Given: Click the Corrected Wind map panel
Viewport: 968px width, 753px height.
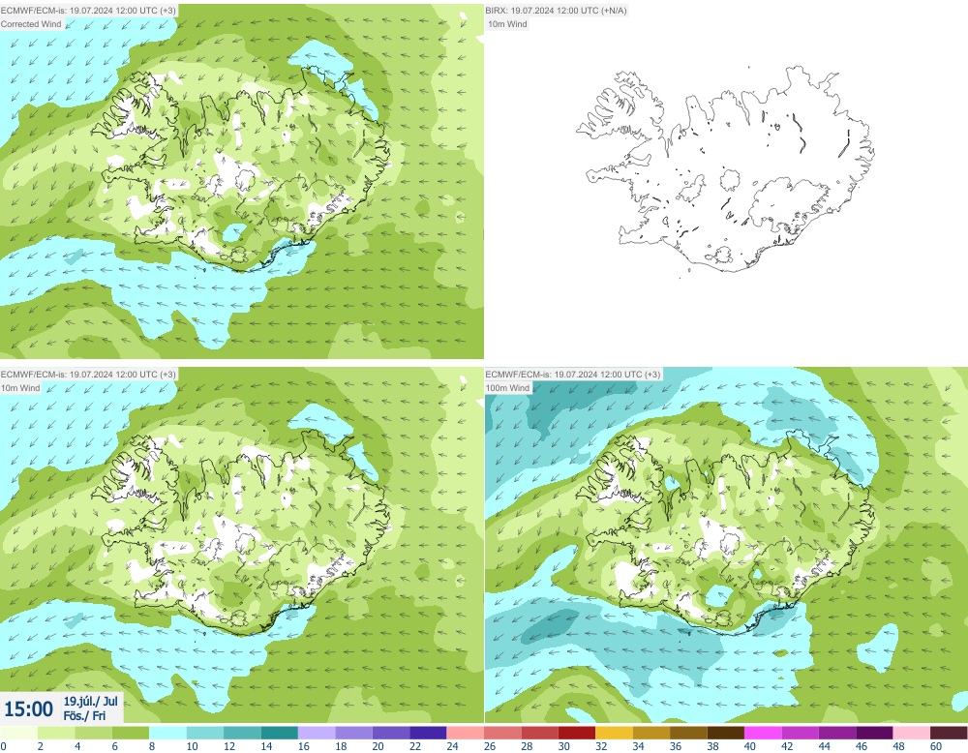Looking at the screenshot, I should pos(242,181).
